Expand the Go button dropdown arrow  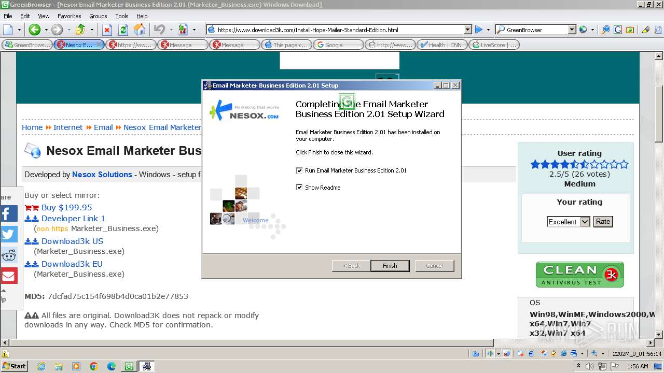click(x=488, y=30)
